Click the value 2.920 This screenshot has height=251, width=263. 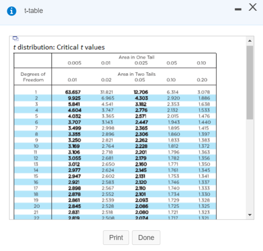pyautogui.click(x=173, y=98)
